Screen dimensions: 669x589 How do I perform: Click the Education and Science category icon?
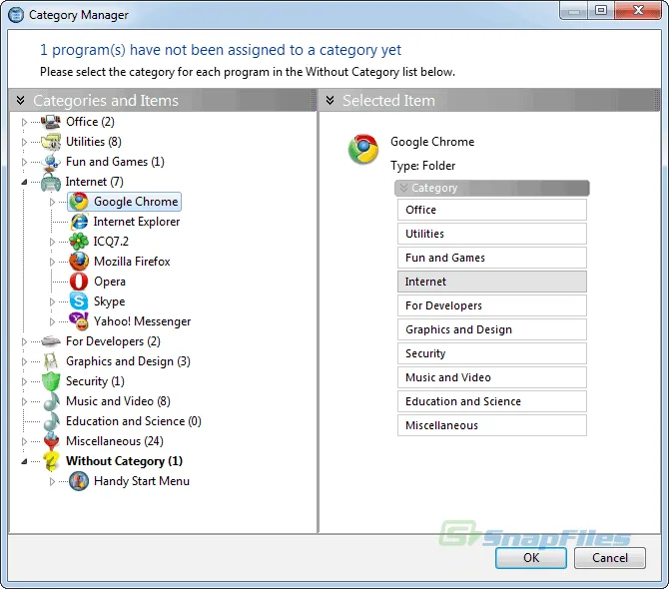coord(51,421)
